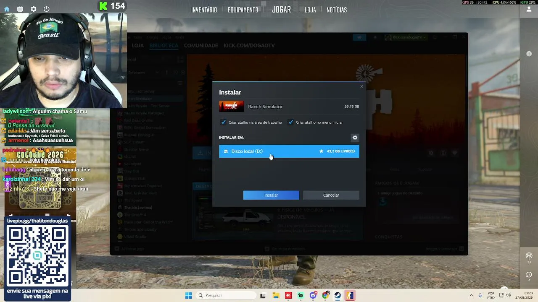Toggle 'Criar atalho no menu Iniciar' checkbox
This screenshot has height=302, width=538.
point(290,122)
